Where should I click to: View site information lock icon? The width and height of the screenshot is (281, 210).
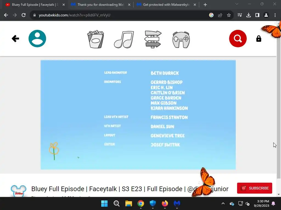[x=35, y=15]
